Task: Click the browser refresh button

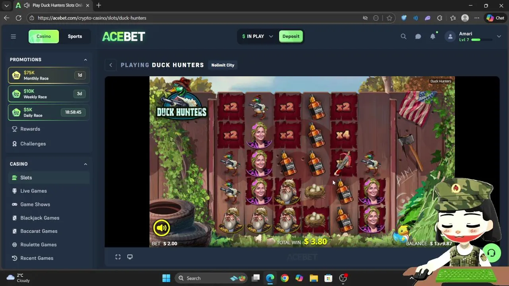Action: click(x=18, y=18)
